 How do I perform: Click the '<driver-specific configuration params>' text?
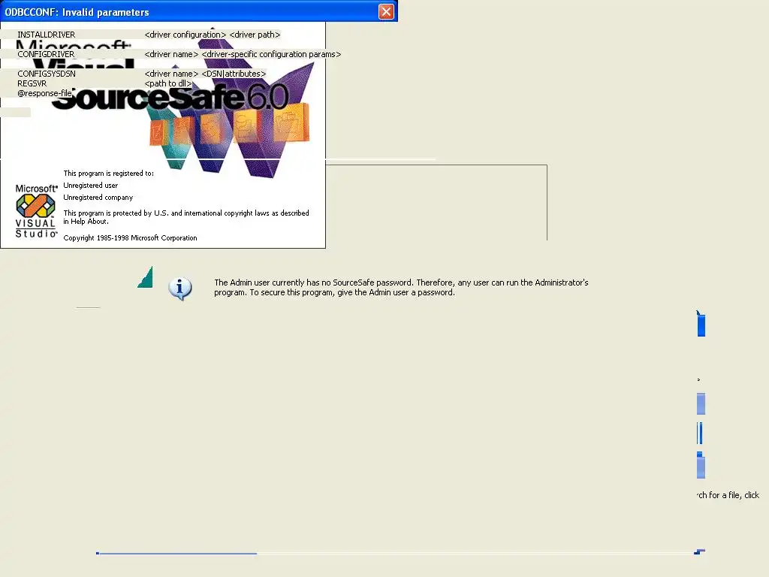click(271, 54)
